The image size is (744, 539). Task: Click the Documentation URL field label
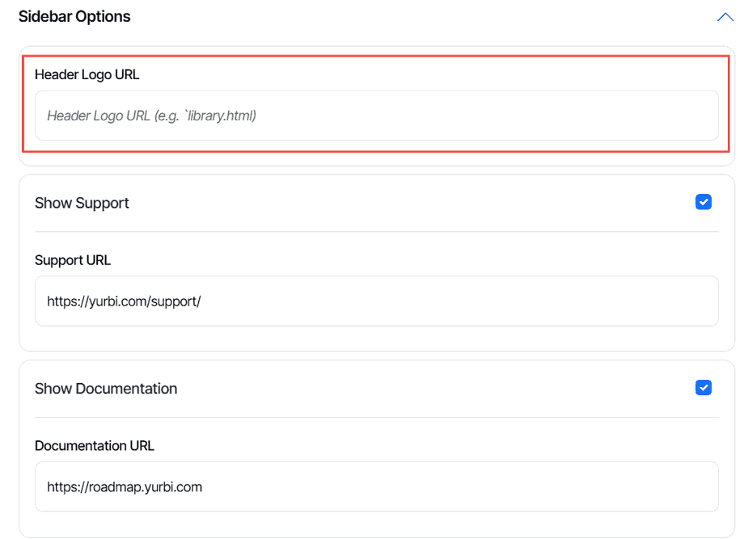pos(95,446)
